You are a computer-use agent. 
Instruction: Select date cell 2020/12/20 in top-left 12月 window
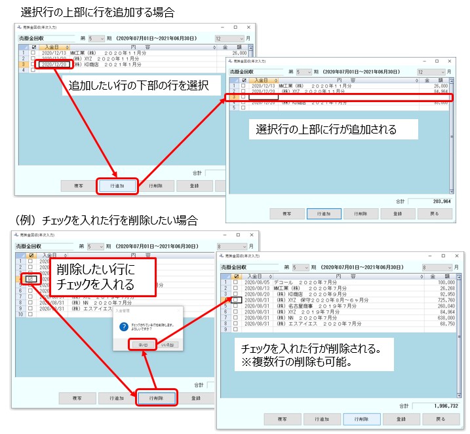click(54, 64)
